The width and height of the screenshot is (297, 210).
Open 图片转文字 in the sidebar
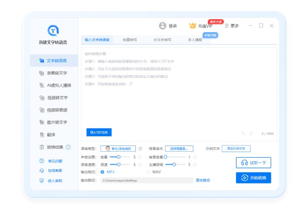point(54,122)
